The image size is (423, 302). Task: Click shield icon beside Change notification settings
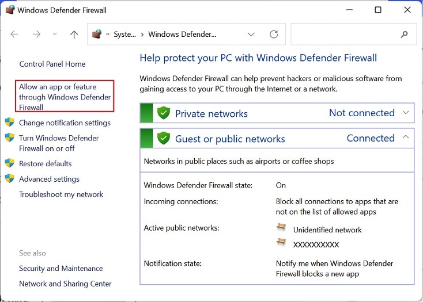pos(9,122)
